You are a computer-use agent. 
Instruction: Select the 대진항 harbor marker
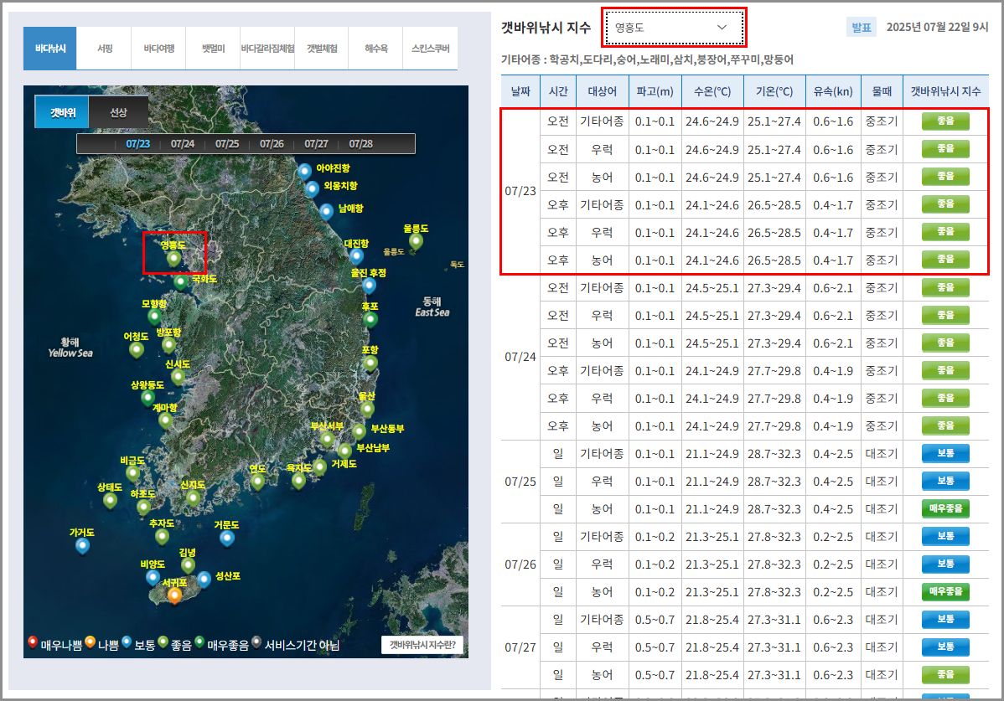(x=357, y=256)
